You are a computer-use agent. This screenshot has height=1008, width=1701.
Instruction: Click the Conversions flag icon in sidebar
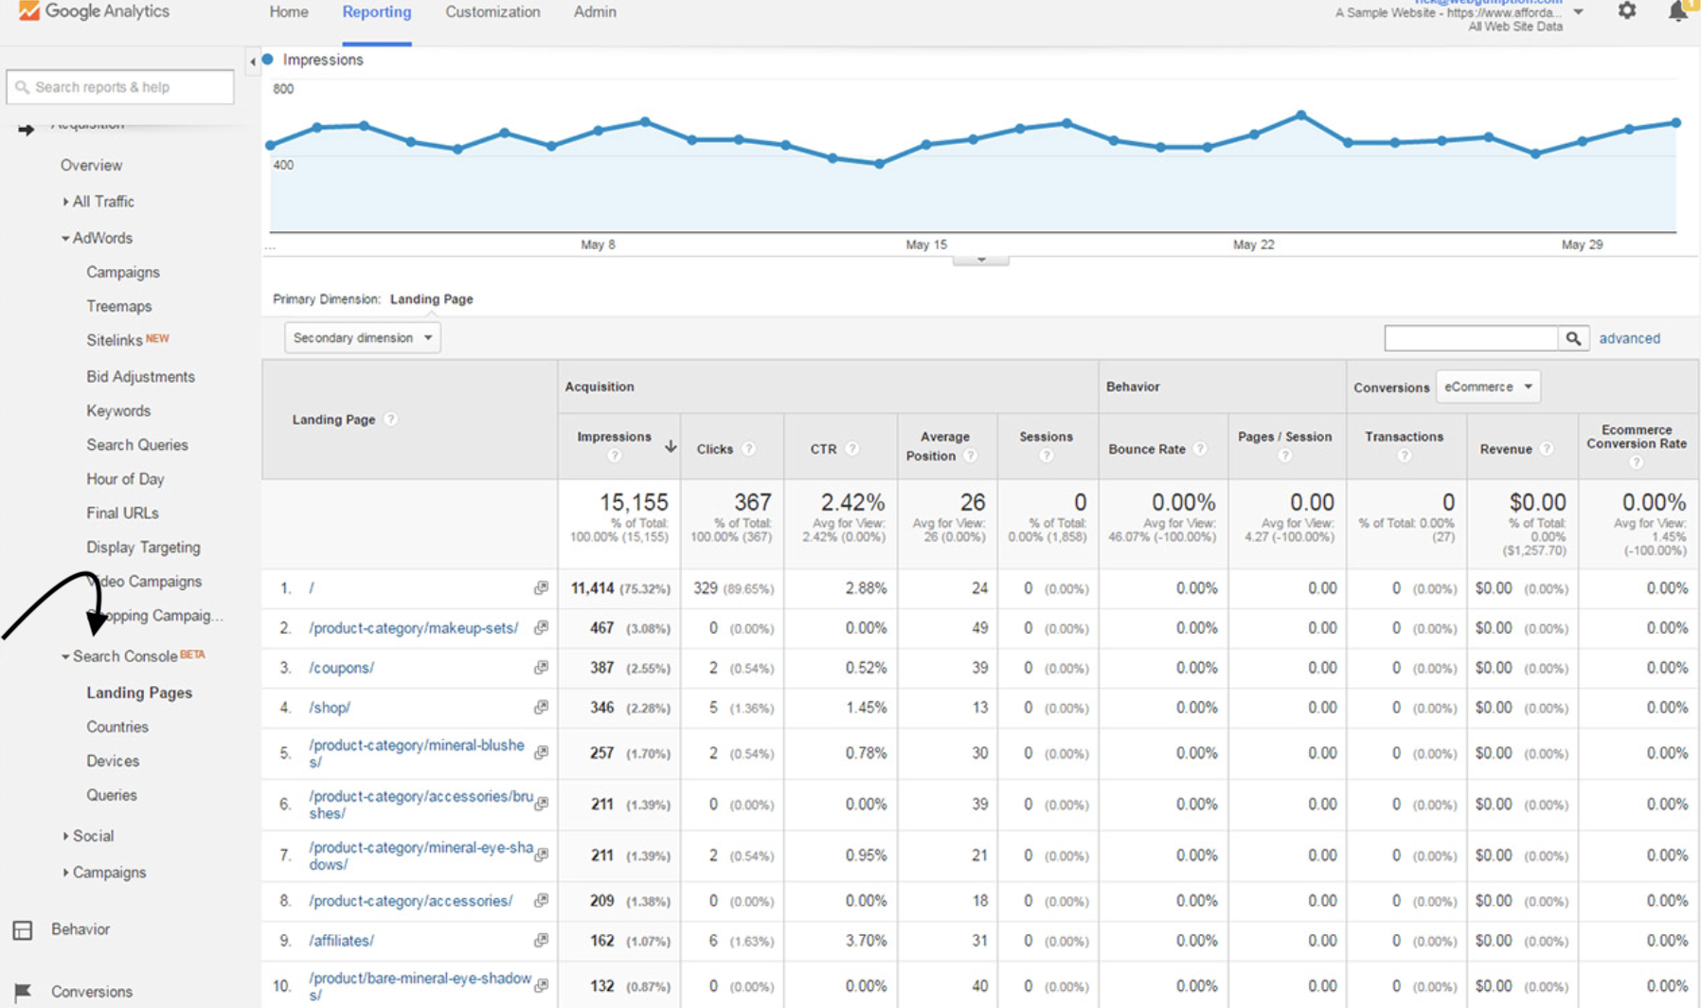[23, 992]
